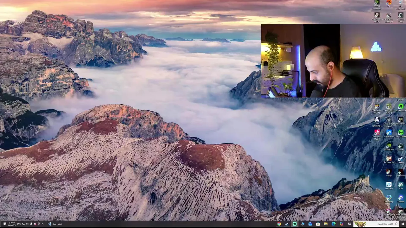Screen dimensions: 406x228
Task: Open Task View on the taskbar
Action: (350, 224)
